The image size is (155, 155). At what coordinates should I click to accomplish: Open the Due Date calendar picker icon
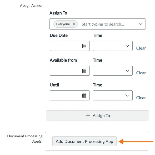click(84, 46)
